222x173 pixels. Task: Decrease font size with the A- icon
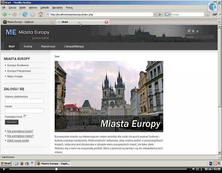tap(197, 31)
